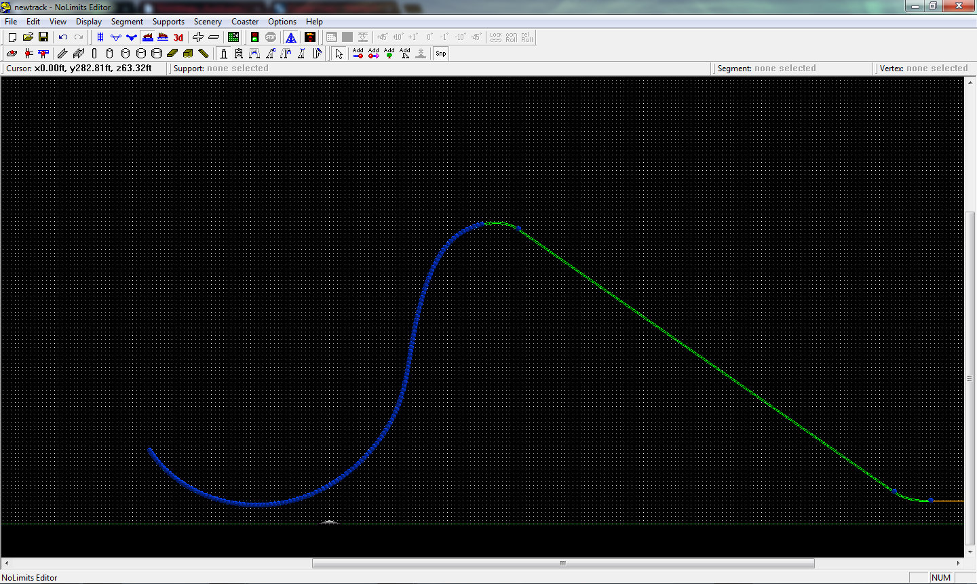977x584 pixels.
Task: Zoom in with plus icon
Action: coord(198,37)
